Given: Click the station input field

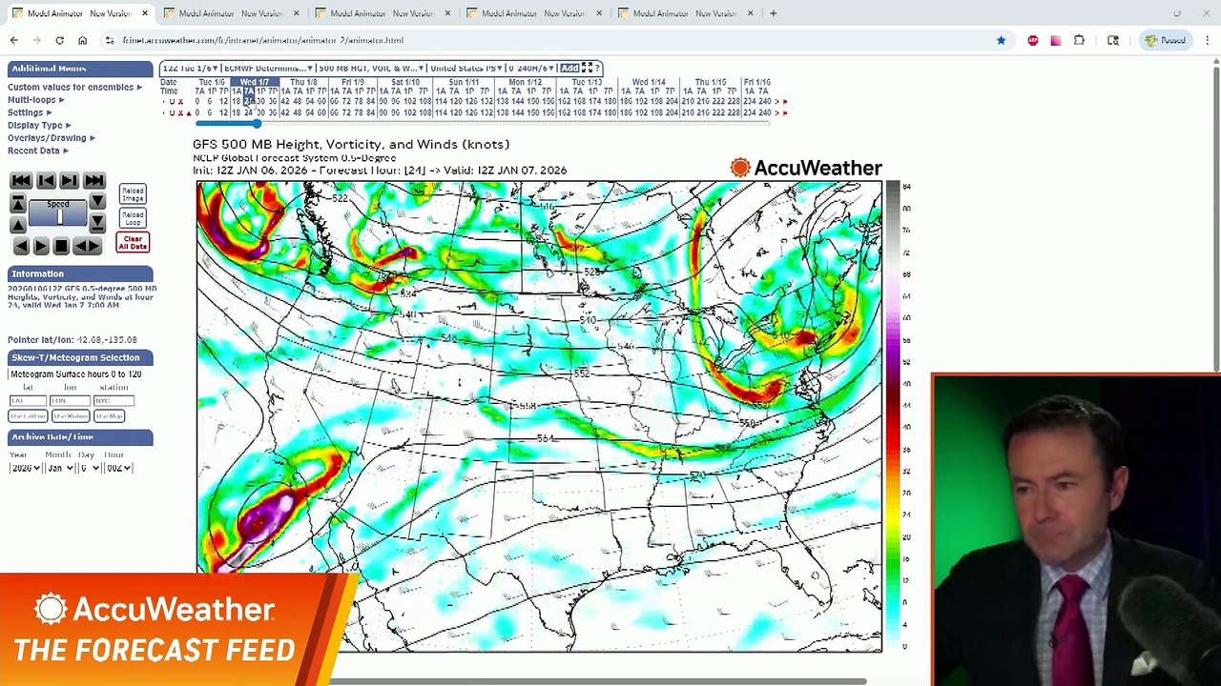Looking at the screenshot, I should click(x=114, y=401).
